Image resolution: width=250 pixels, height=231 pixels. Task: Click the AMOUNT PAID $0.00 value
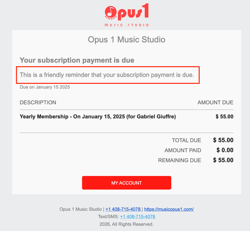225,151
